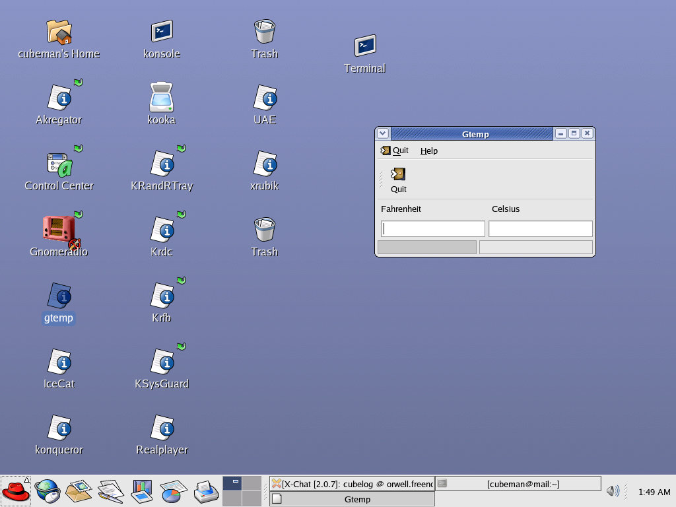Image resolution: width=676 pixels, height=507 pixels.
Task: Click the Gtemp toolbar drag handle
Action: pyautogui.click(x=381, y=180)
